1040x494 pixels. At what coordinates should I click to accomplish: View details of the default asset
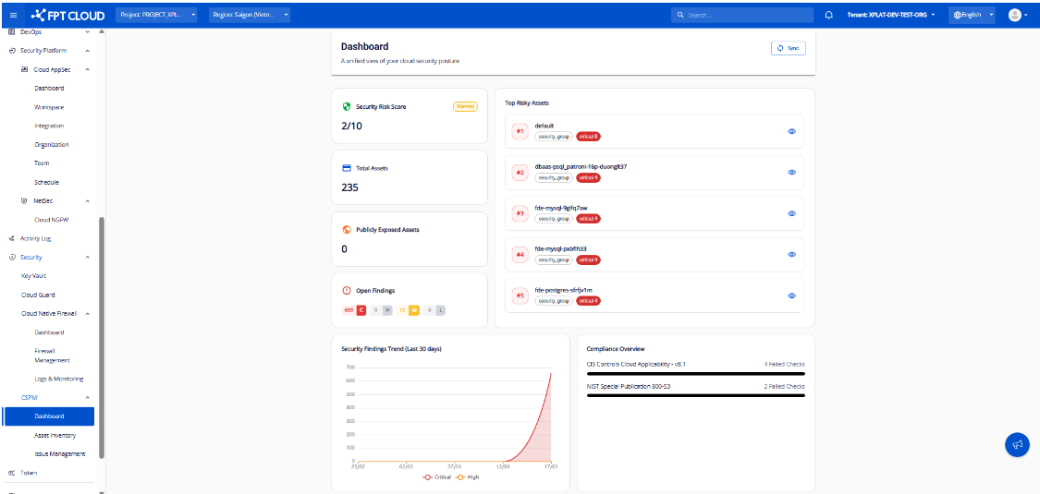coord(791,131)
